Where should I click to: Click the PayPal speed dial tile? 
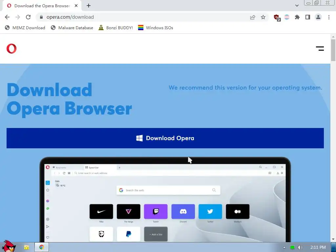pyautogui.click(x=129, y=234)
